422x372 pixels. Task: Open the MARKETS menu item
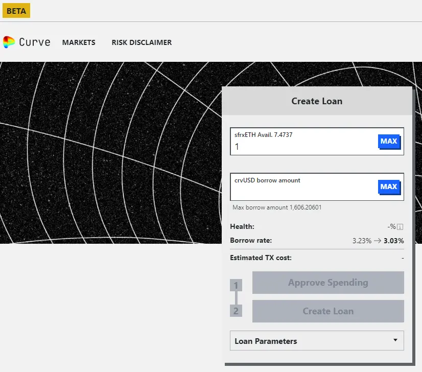(x=79, y=42)
